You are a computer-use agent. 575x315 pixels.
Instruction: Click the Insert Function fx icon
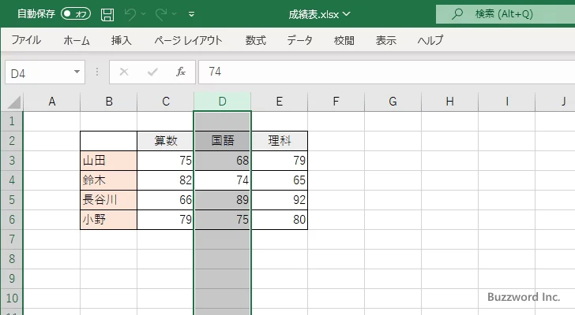pyautogui.click(x=180, y=72)
